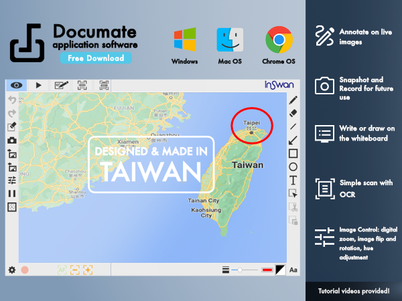Choose the Arrow drawing tool
The image size is (402, 301).
pos(293,140)
